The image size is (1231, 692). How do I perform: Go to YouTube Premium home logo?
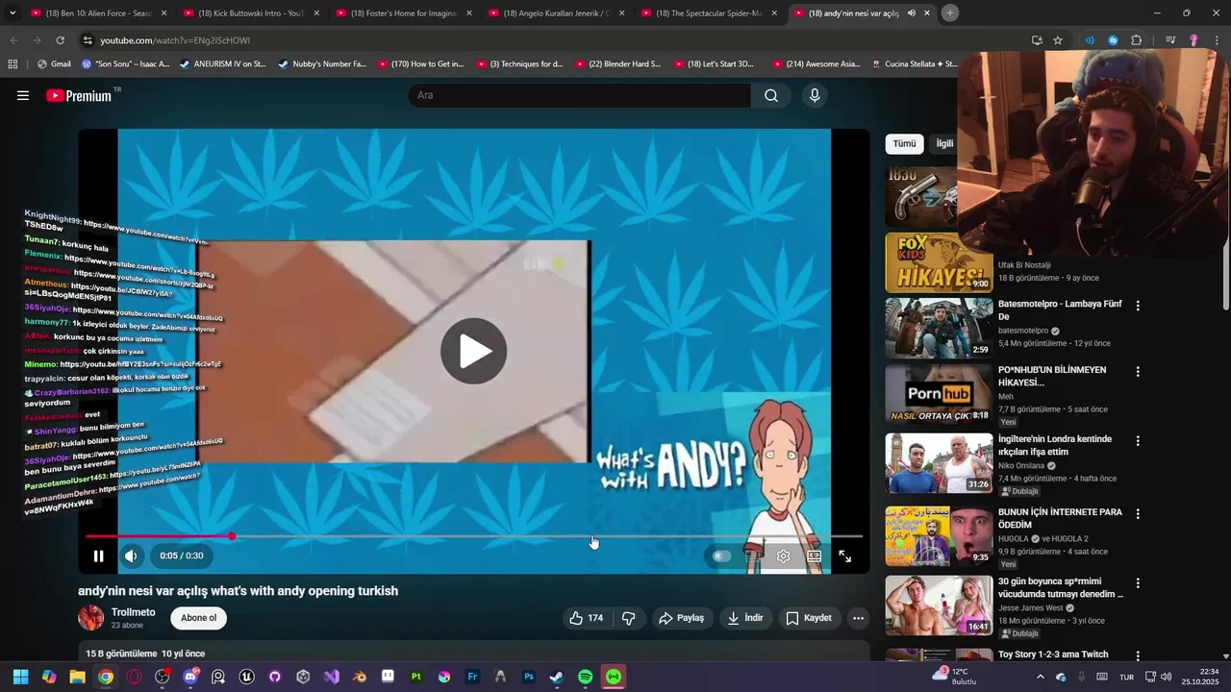click(x=79, y=95)
